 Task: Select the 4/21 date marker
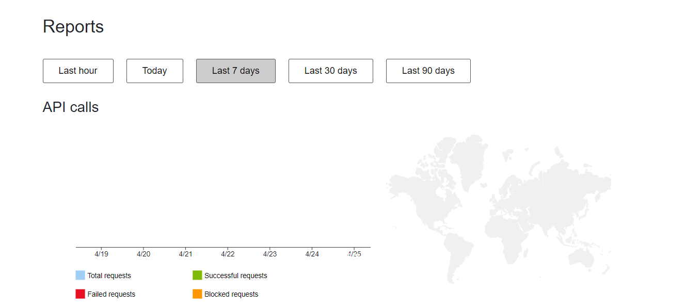[185, 254]
